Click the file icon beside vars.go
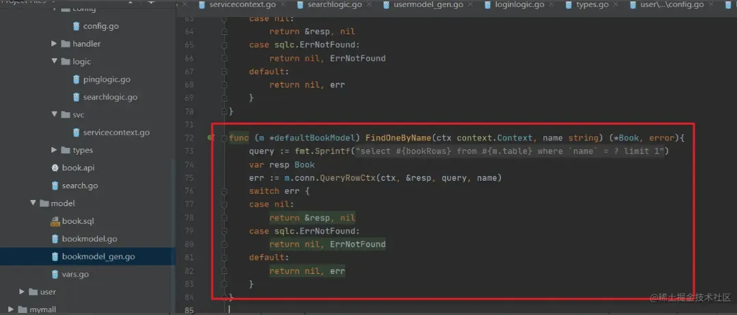 tap(55, 274)
